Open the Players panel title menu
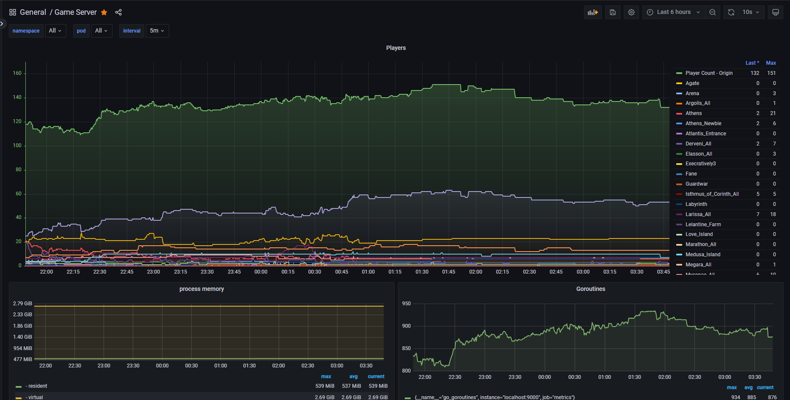The height and width of the screenshot is (400, 790). coord(396,48)
